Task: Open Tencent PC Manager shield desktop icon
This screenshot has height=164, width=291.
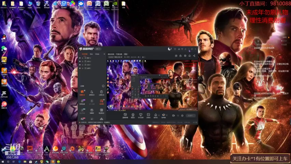Action: click(x=64, y=5)
